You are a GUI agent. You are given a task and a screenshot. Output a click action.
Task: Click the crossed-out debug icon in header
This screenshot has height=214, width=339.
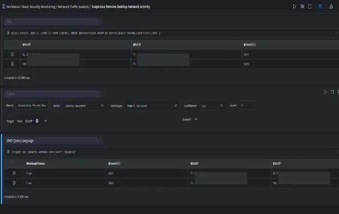click(302, 7)
